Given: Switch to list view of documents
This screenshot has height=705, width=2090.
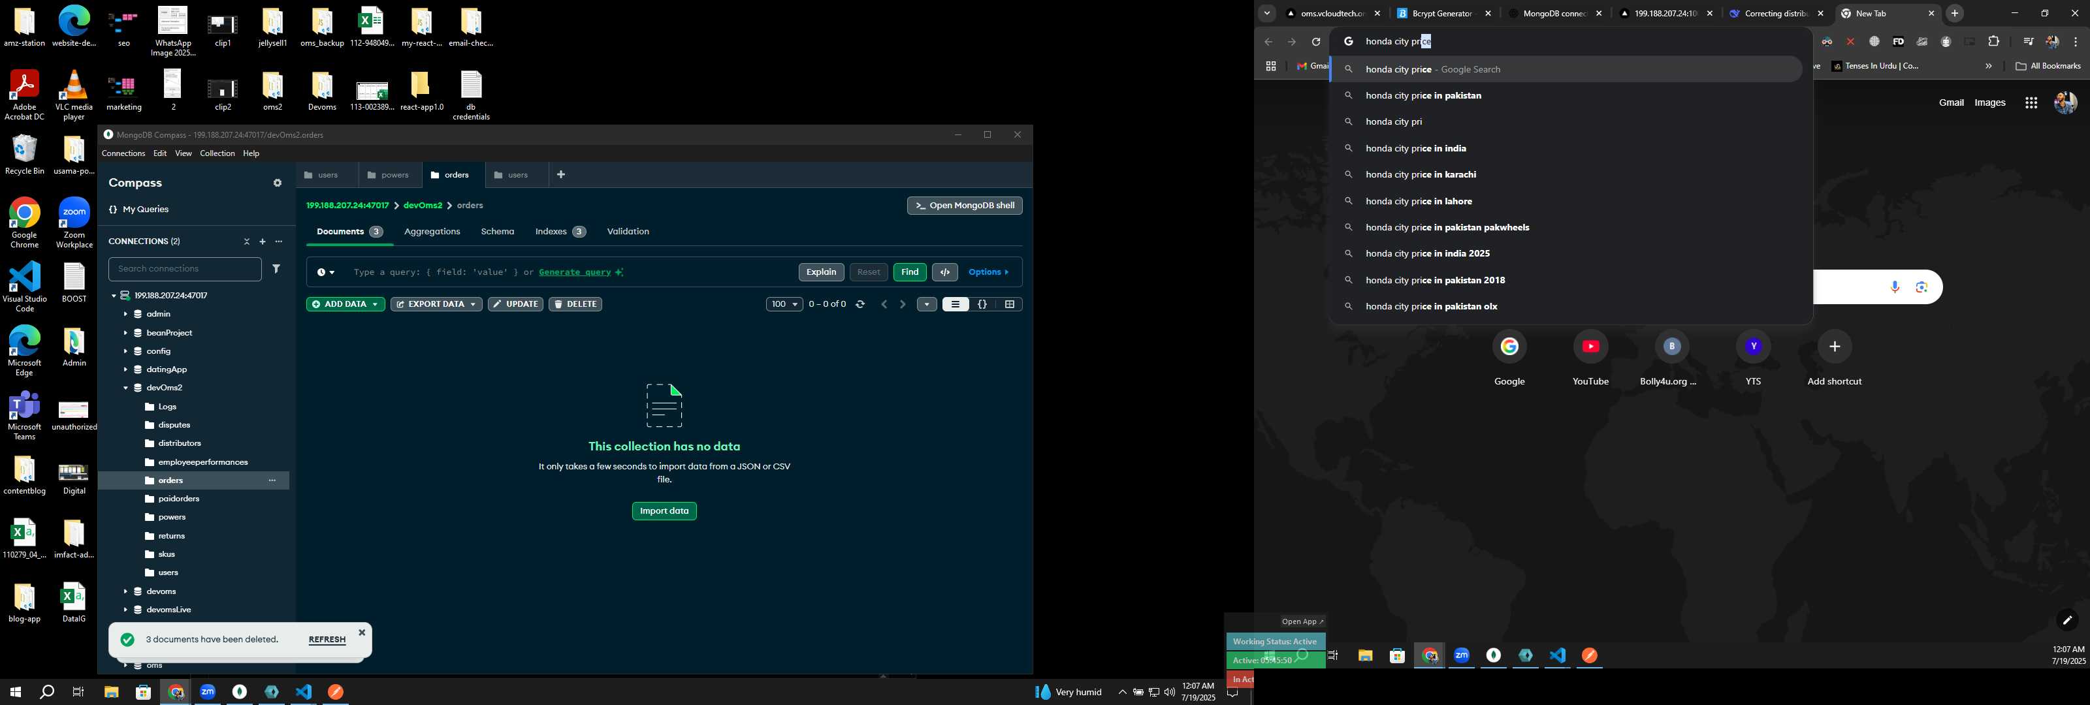Looking at the screenshot, I should tap(955, 305).
